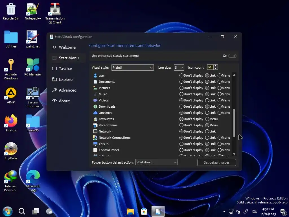The height and width of the screenshot is (217, 289).
Task: Select Link option for OneDrive
Action: (x=210, y=113)
